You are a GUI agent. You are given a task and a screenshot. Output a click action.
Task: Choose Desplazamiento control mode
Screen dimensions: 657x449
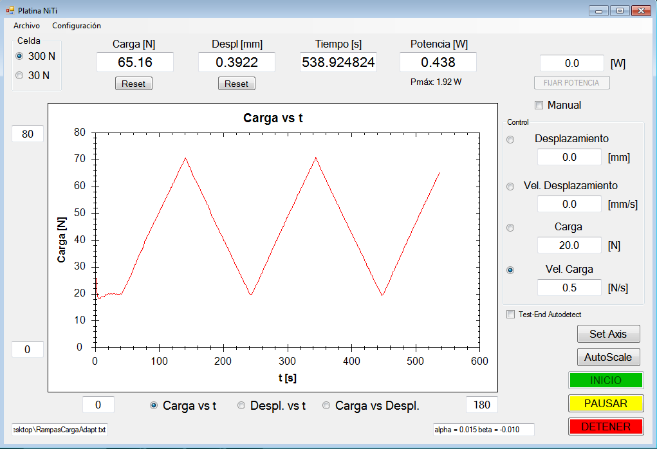click(x=511, y=140)
